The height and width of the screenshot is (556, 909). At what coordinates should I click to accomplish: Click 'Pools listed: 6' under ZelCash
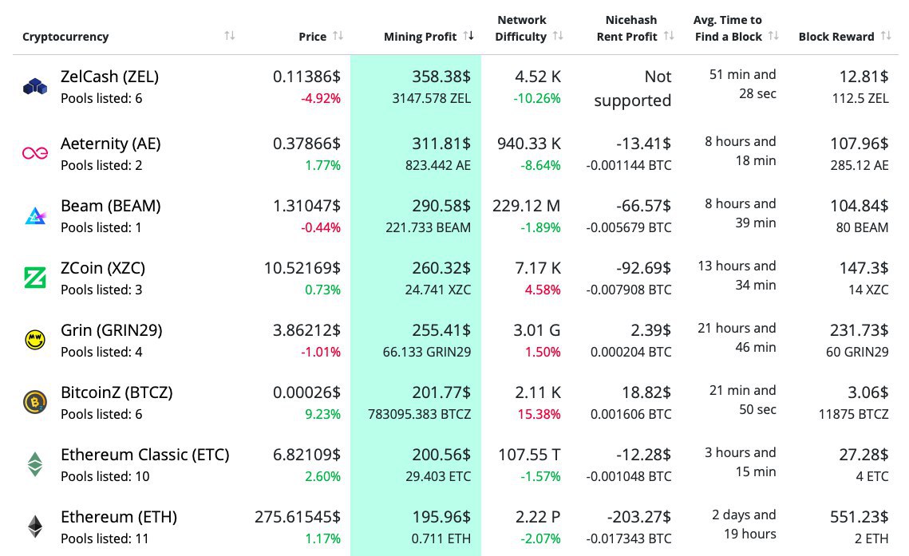tap(101, 98)
